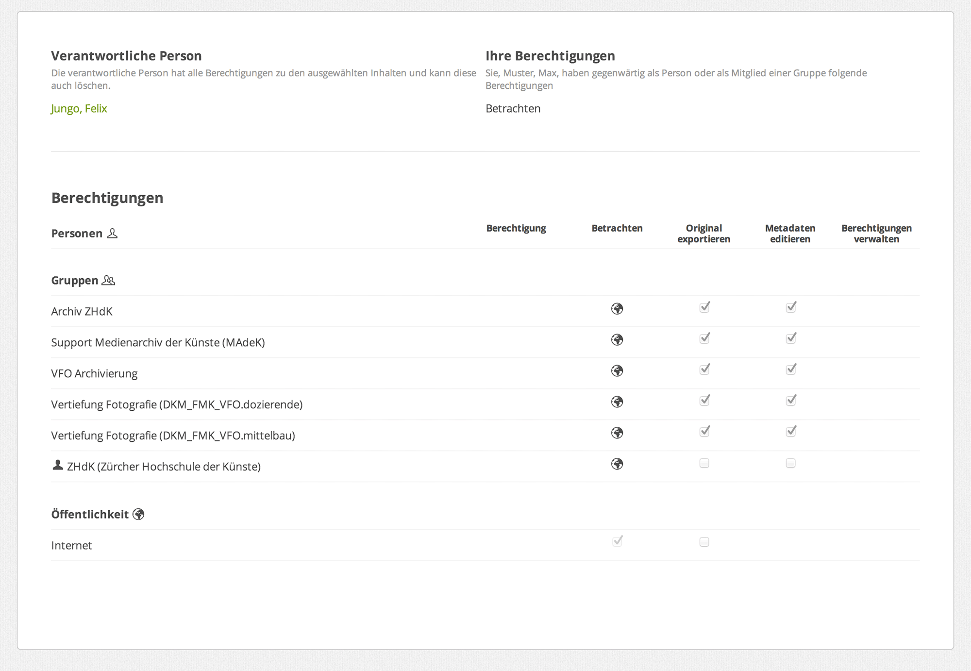
Task: Click the Support Medienarchiv der Künste group name
Action: (x=158, y=342)
